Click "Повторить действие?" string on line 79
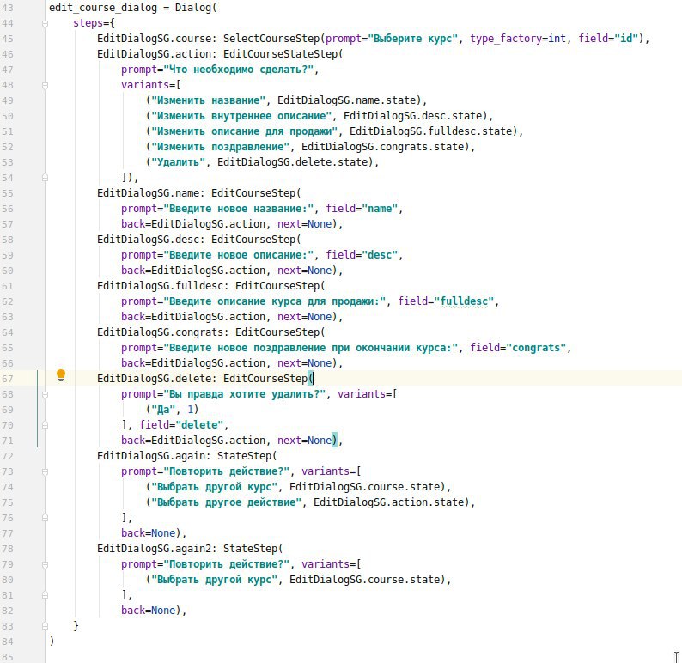The width and height of the screenshot is (682, 663). pos(226,564)
